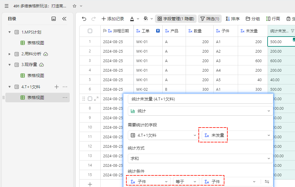Open 字段管理 field management
295x187 pixels.
coord(176,19)
